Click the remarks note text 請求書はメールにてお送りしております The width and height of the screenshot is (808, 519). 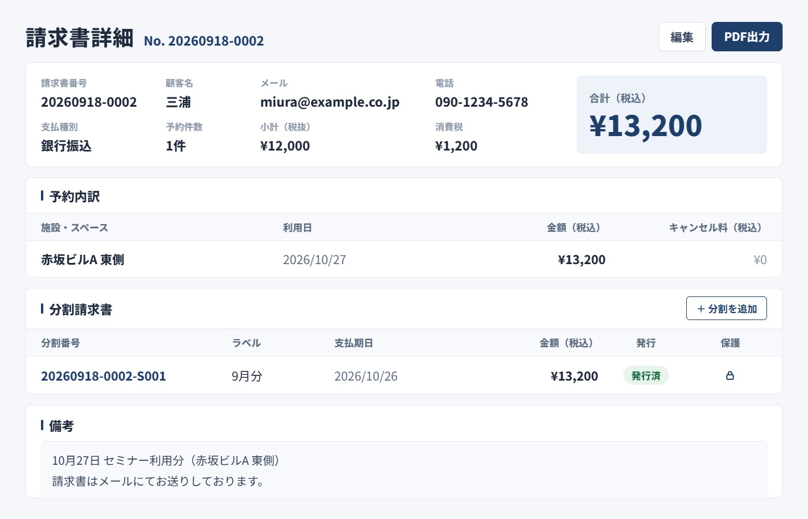coord(158,481)
